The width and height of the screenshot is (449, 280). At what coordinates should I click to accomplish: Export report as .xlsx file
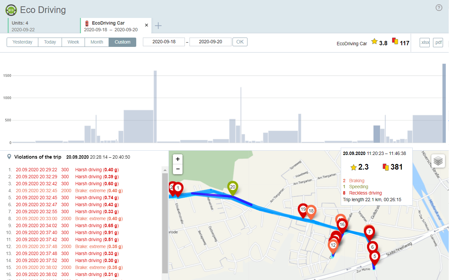point(425,43)
